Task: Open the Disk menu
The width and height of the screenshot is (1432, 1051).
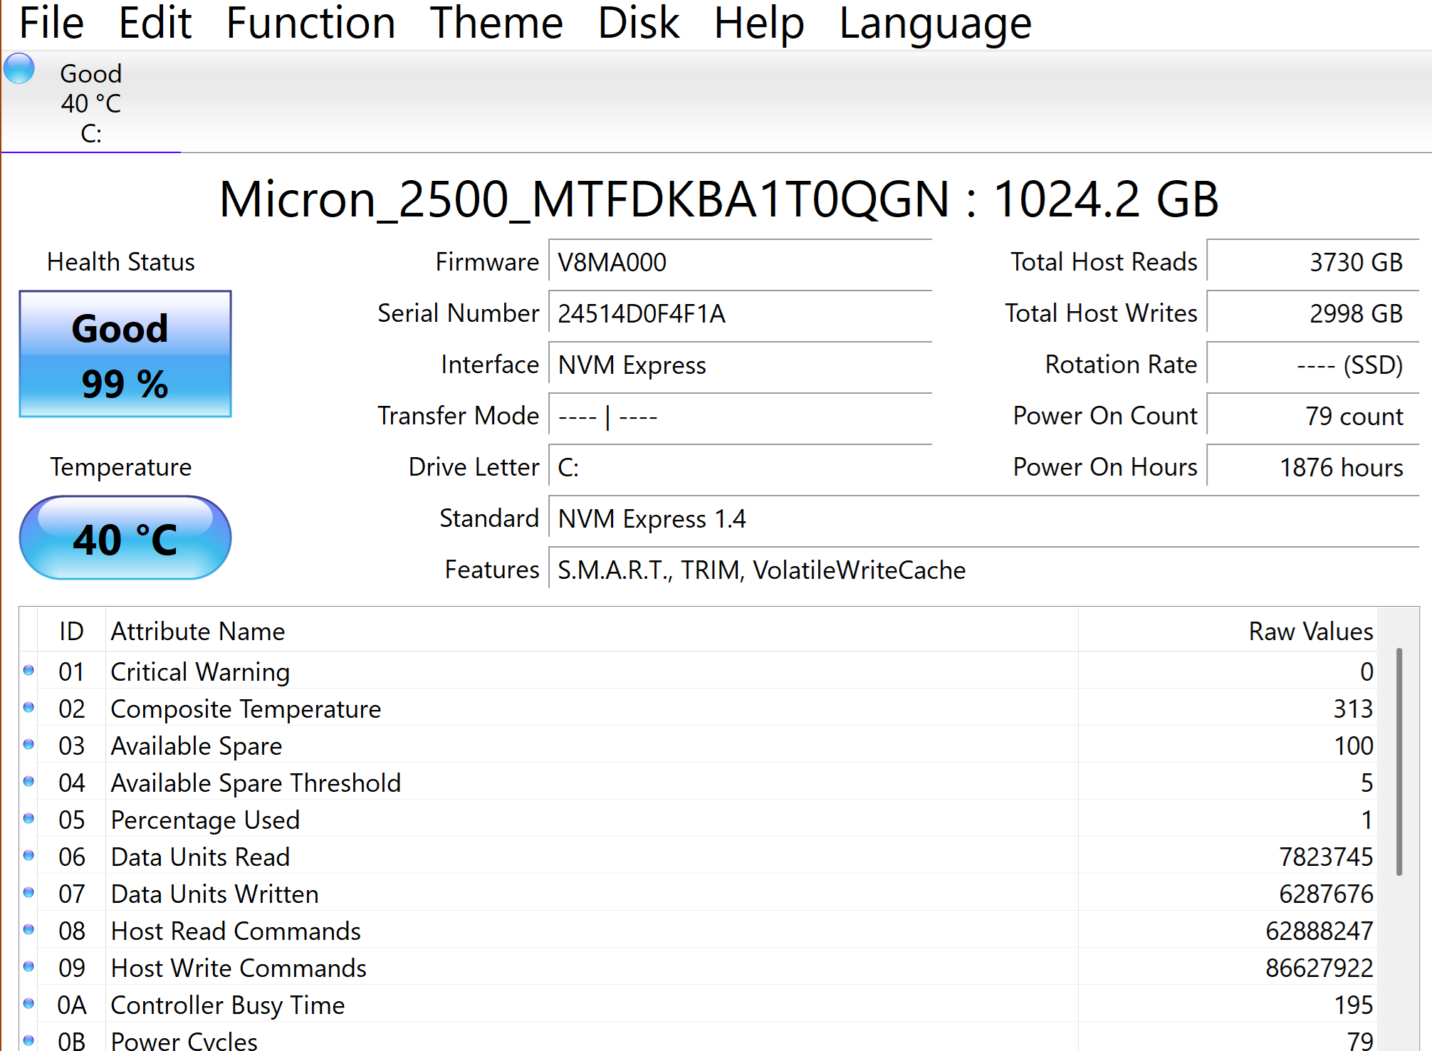Action: (638, 23)
